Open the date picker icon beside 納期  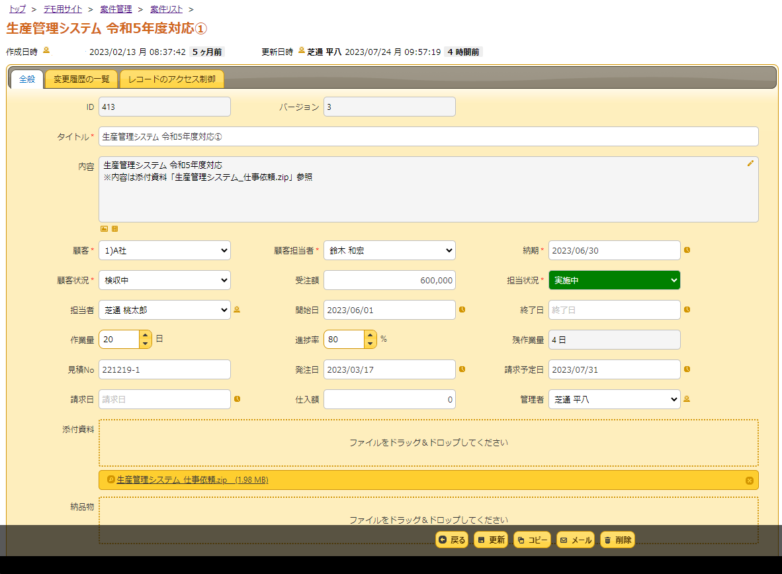(x=687, y=250)
